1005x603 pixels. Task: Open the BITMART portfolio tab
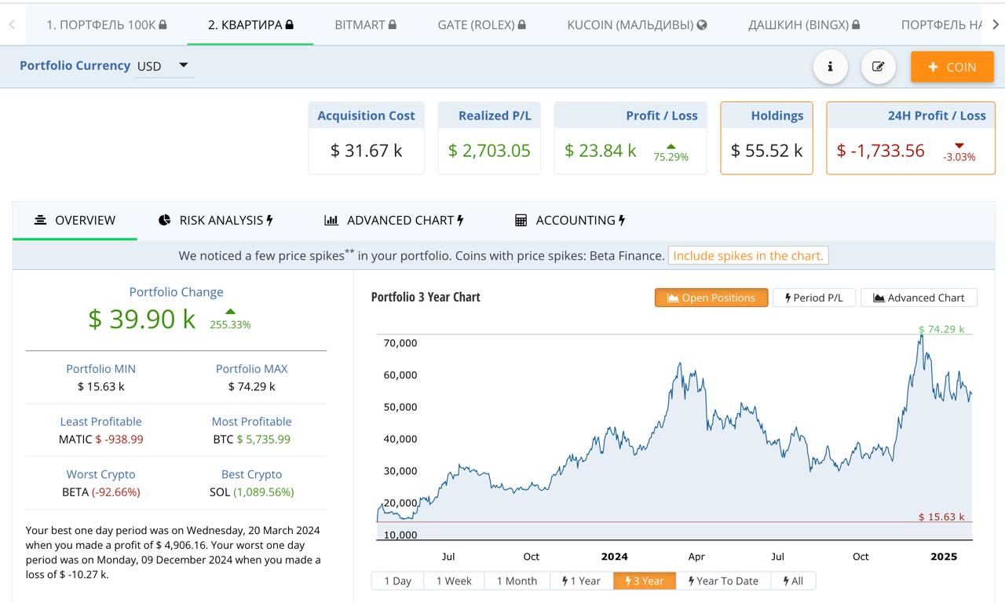click(x=365, y=24)
